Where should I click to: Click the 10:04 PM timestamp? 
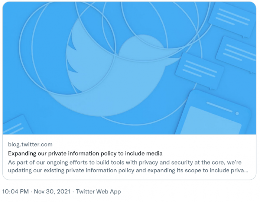[16, 192]
